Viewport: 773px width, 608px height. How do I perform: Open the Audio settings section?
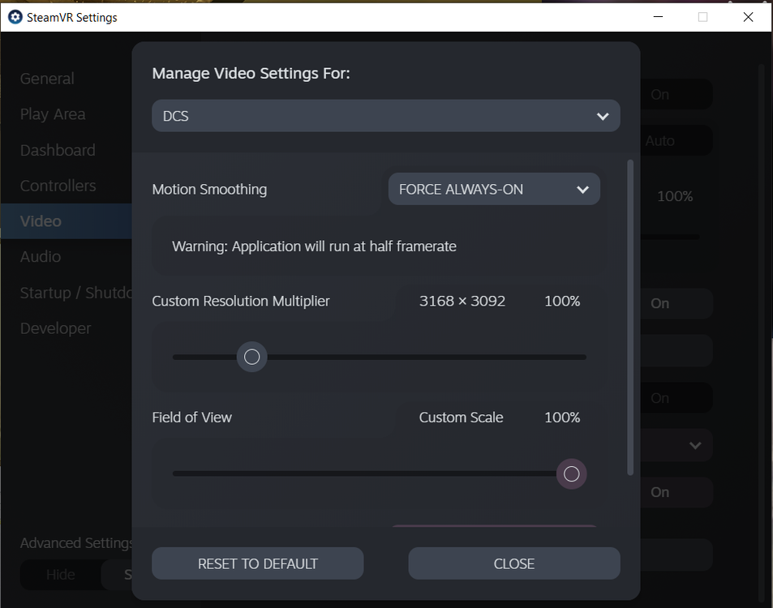pos(40,256)
